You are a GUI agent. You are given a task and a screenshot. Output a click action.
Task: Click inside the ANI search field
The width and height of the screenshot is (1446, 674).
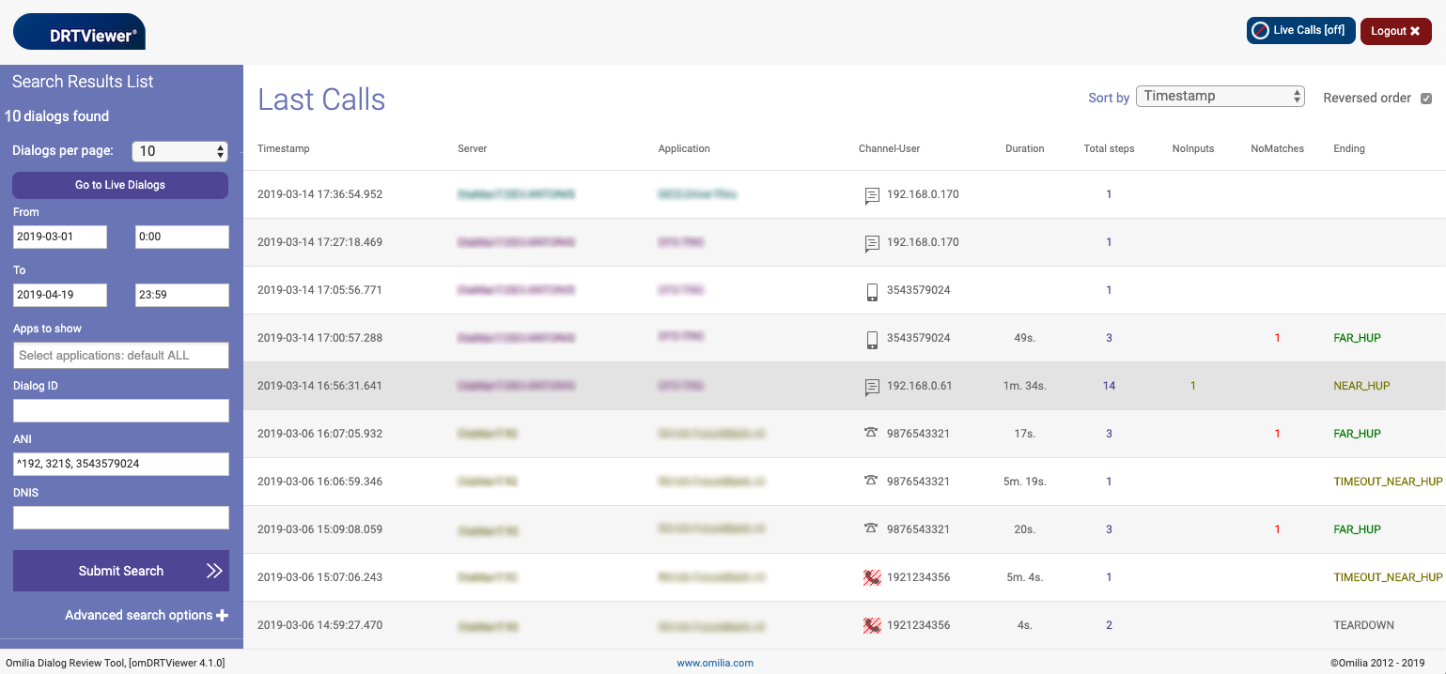(x=120, y=464)
